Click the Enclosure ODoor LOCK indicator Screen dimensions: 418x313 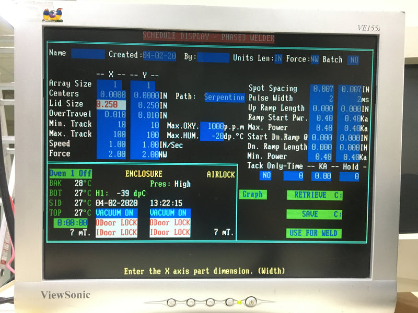click(x=117, y=223)
